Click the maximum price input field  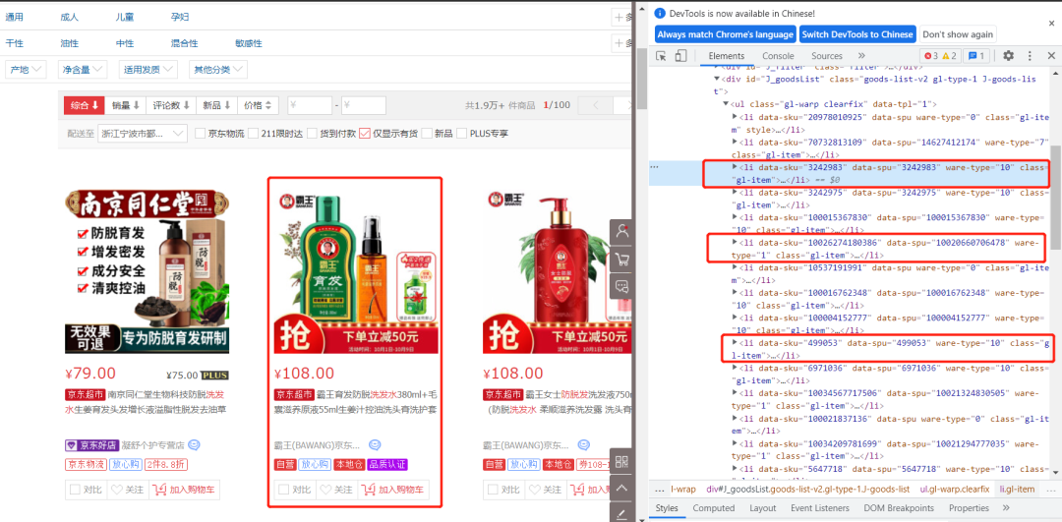click(364, 105)
